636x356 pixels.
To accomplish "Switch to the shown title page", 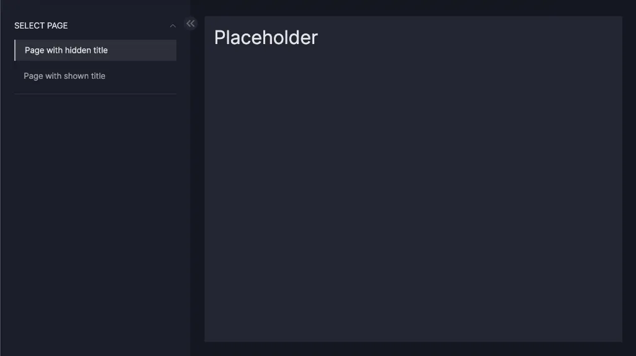I will click(x=65, y=76).
